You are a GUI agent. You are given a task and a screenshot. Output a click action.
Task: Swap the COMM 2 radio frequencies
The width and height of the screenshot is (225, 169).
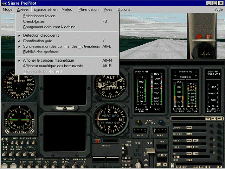(x=189, y=134)
